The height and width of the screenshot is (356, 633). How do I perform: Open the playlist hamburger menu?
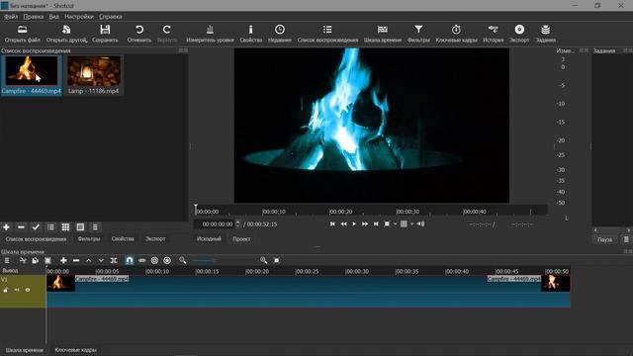pyautogui.click(x=95, y=227)
